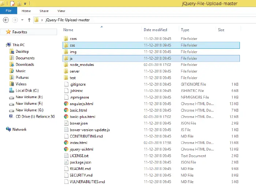Open Downloads in the navigation pane
256x189 pixels.
coord(25,64)
